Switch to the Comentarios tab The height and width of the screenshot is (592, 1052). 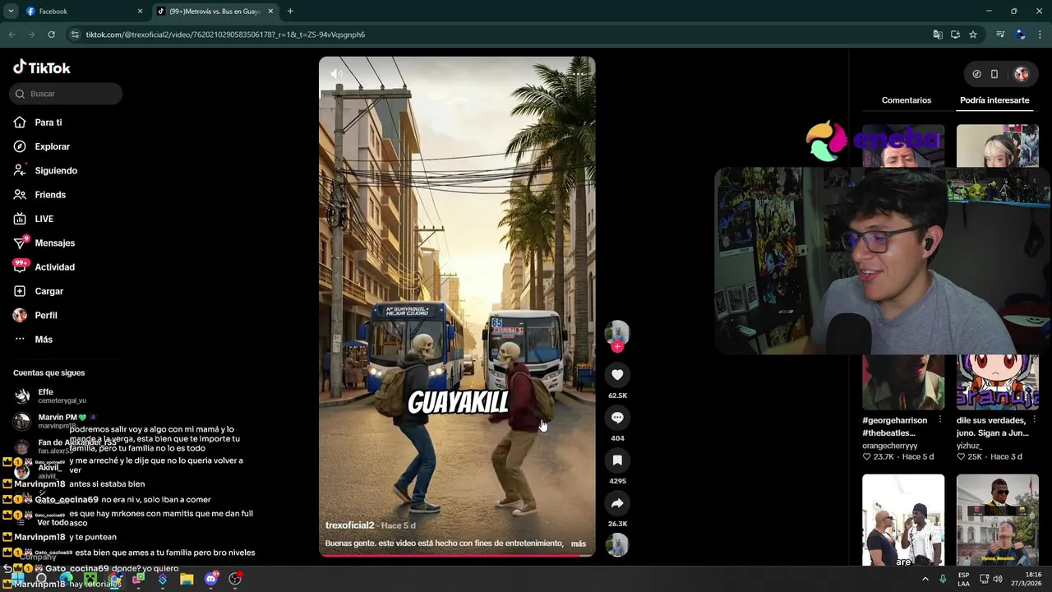(x=907, y=100)
